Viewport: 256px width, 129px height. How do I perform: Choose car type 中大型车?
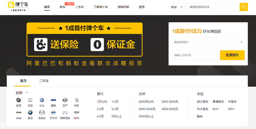pyautogui.click(x=203, y=109)
